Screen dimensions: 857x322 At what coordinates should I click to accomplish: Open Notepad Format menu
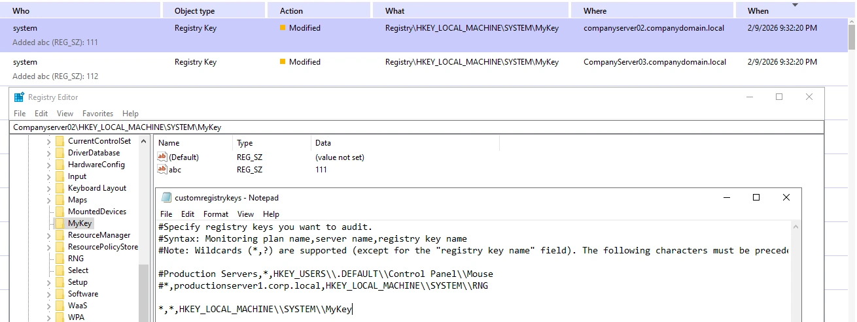point(216,214)
